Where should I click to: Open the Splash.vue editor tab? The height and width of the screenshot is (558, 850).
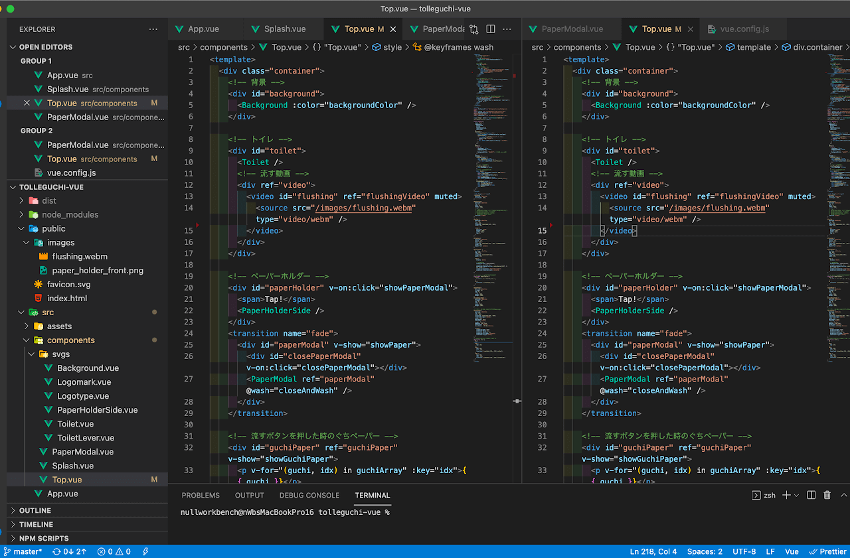coord(285,29)
